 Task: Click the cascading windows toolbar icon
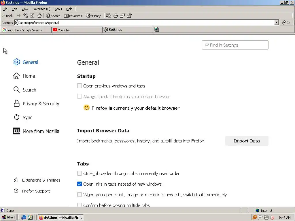point(122,16)
